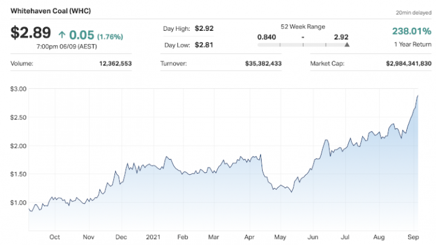Click the May label on the x-axis

coord(280,237)
